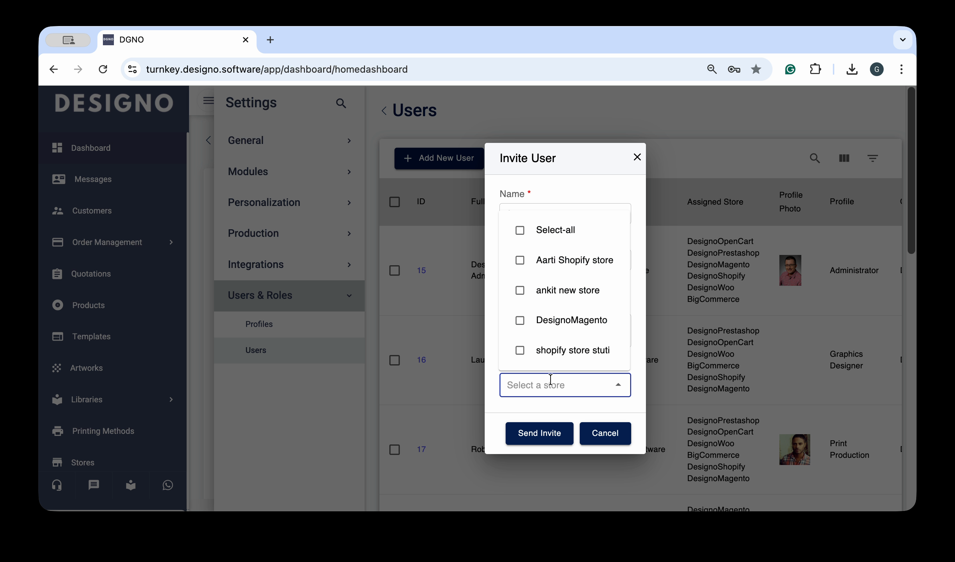The height and width of the screenshot is (562, 955).
Task: Open the column view icon for Users table
Action: (844, 158)
